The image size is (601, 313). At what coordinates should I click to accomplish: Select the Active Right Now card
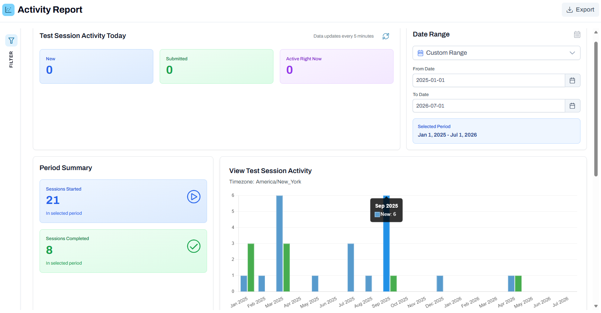click(x=337, y=67)
